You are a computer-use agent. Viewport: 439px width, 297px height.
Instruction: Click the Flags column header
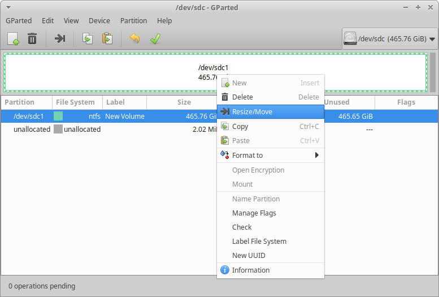406,102
